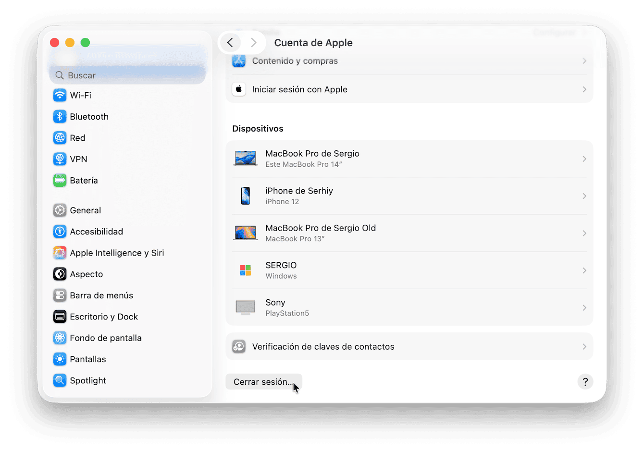Click the Batería label in the sidebar
The height and width of the screenshot is (452, 644).
[x=84, y=180]
